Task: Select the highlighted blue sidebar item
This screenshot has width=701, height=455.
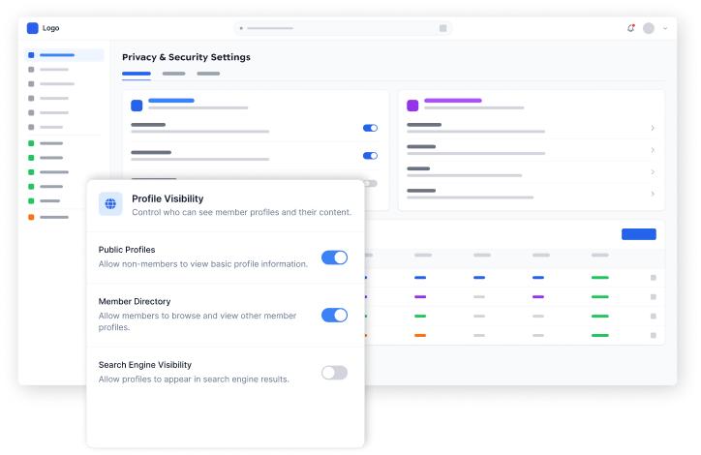Action: [x=64, y=55]
